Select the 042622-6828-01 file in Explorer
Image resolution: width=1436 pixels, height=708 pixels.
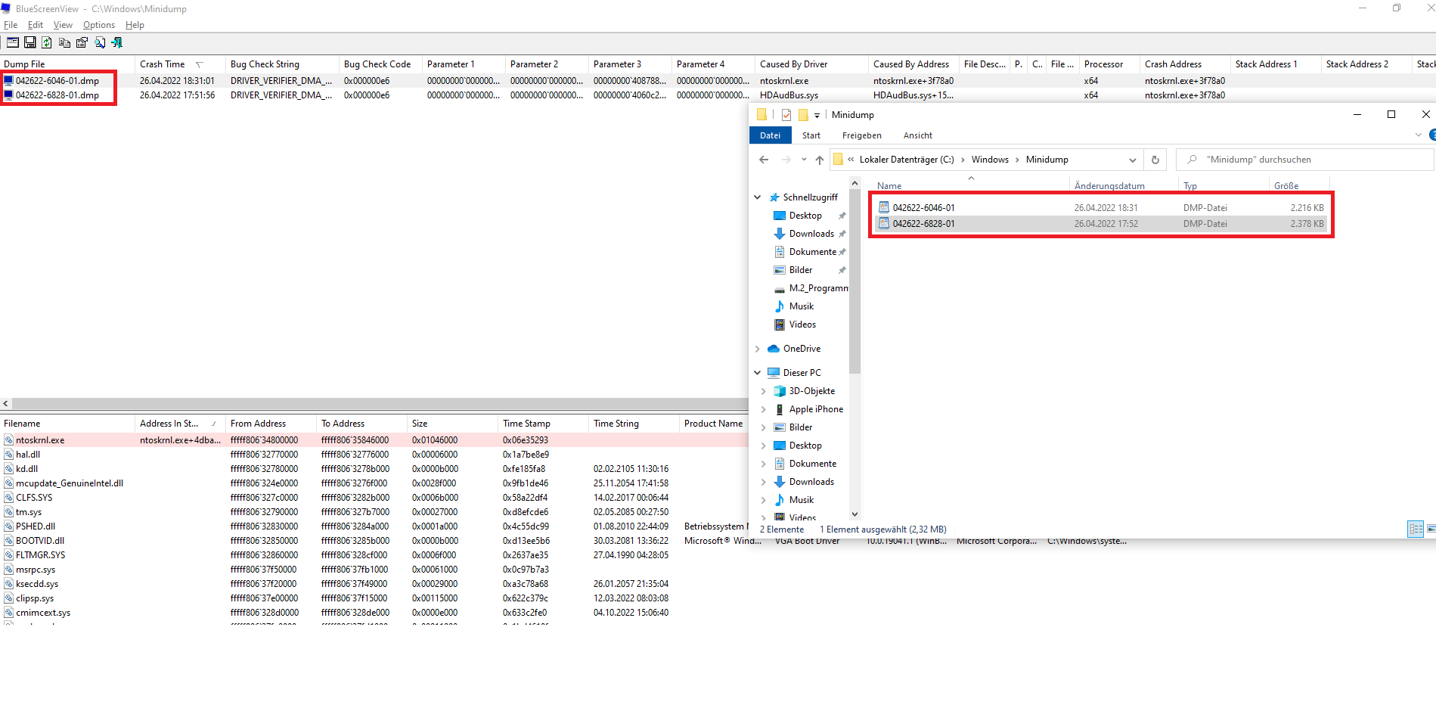[1102, 224]
